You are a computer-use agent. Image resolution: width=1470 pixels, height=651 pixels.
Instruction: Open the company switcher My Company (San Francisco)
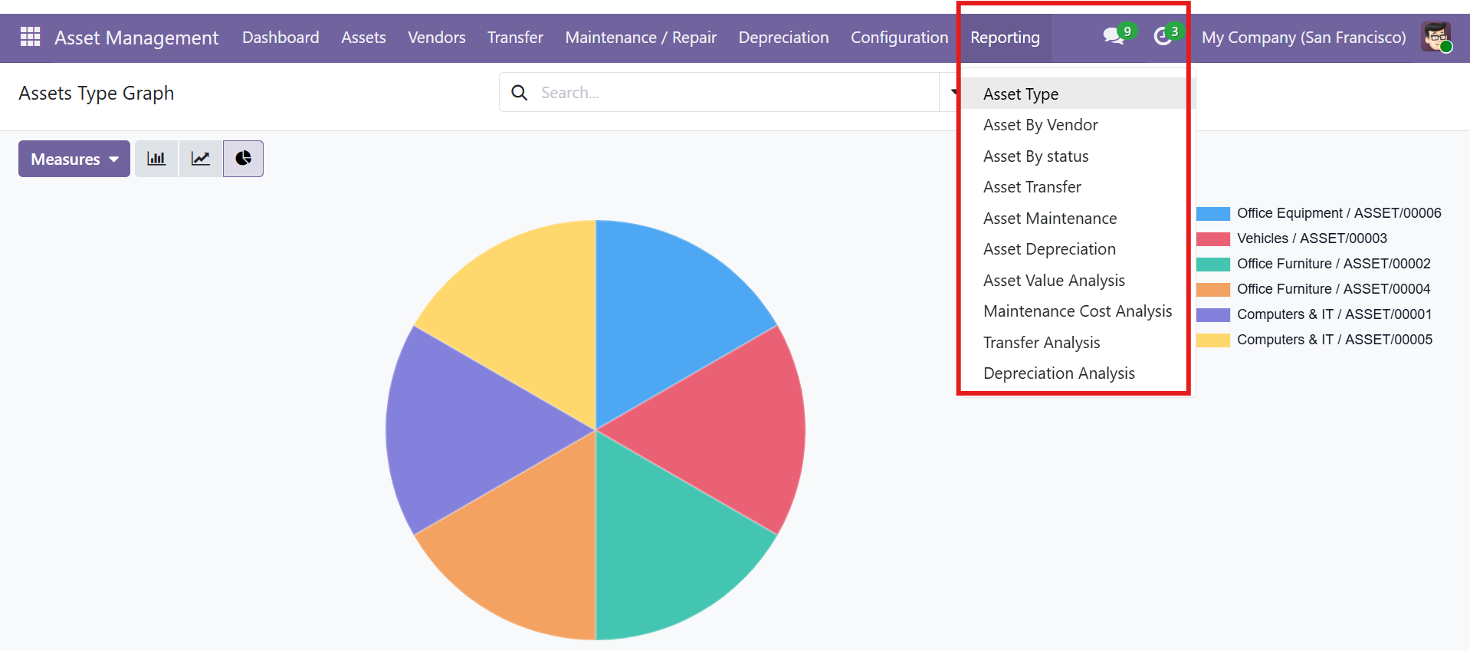tap(1304, 38)
